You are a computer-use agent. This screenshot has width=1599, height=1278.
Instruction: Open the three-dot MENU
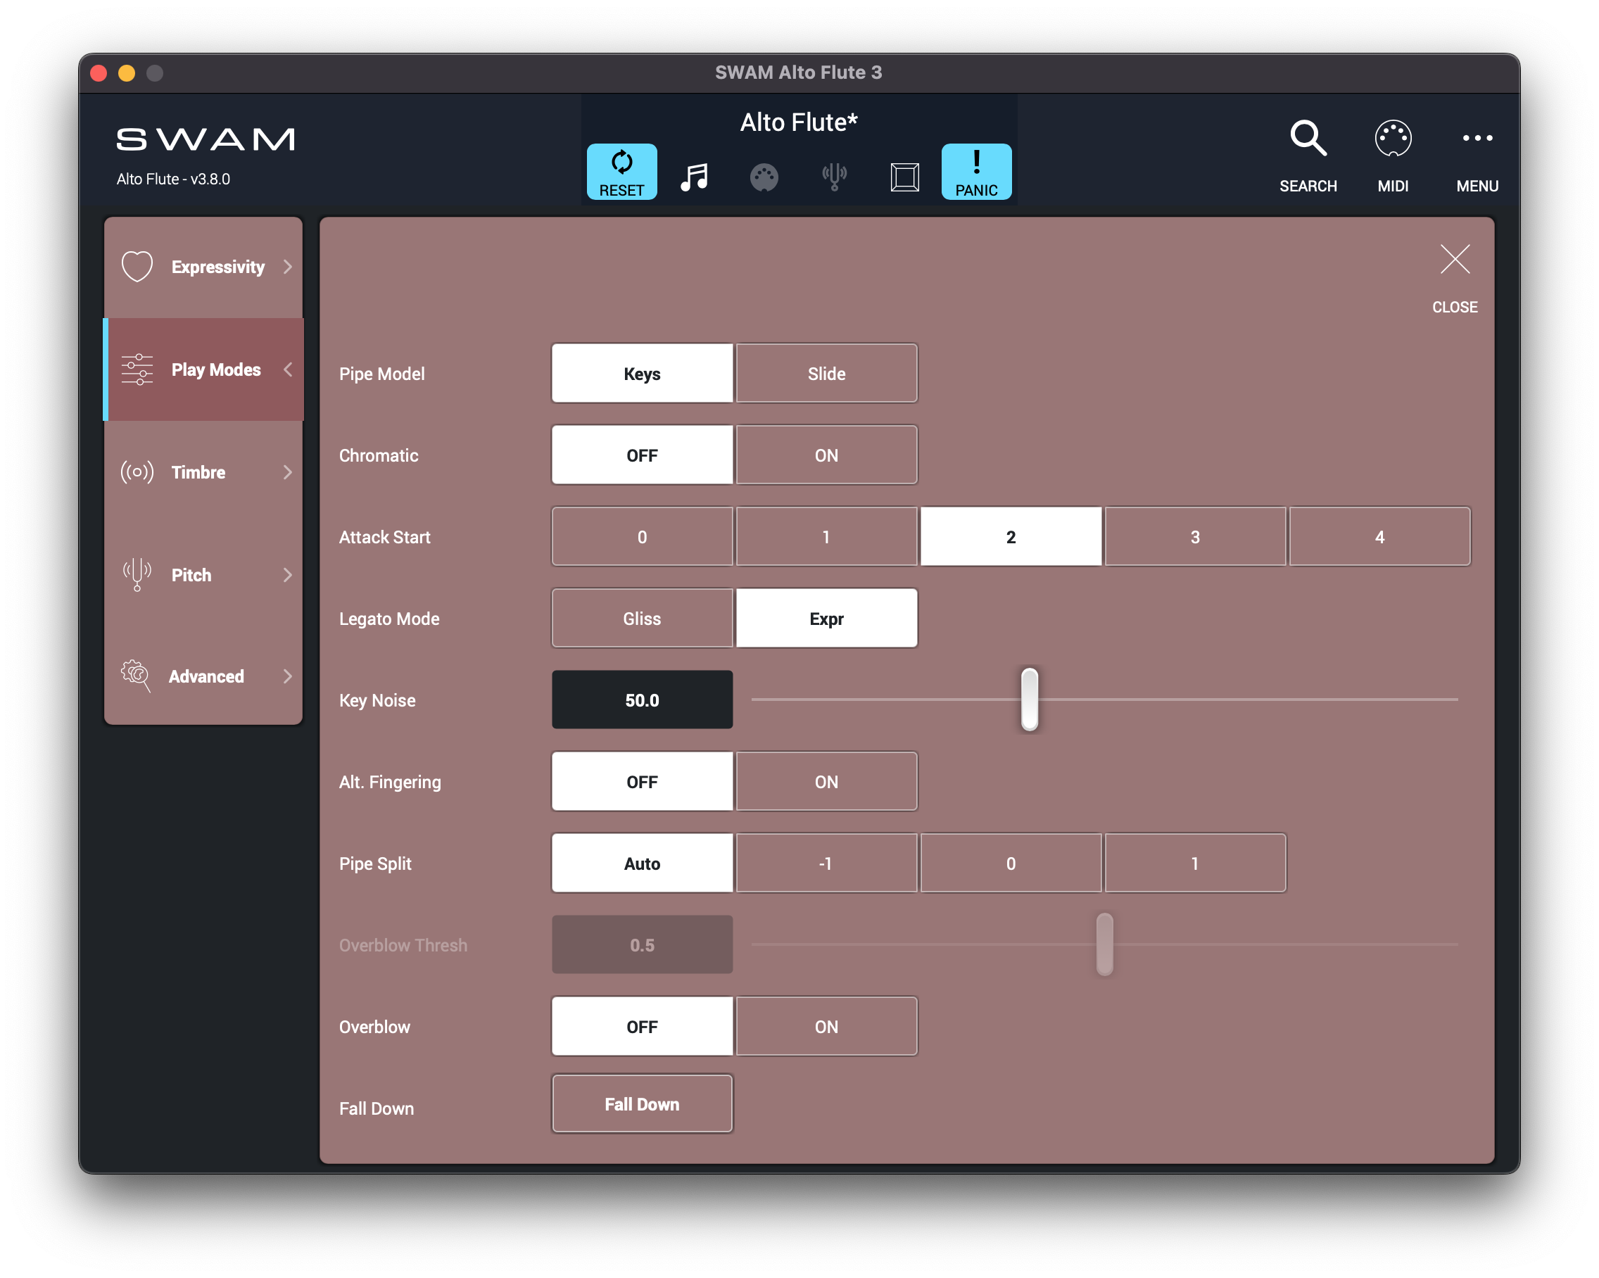pyautogui.click(x=1477, y=139)
